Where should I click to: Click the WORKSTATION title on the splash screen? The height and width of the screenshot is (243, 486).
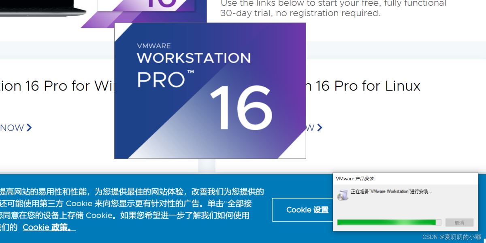click(194, 58)
